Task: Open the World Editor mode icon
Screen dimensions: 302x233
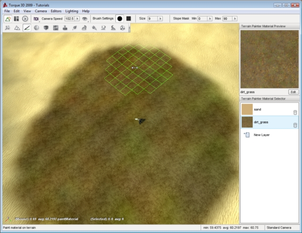Action: pyautogui.click(x=8, y=19)
